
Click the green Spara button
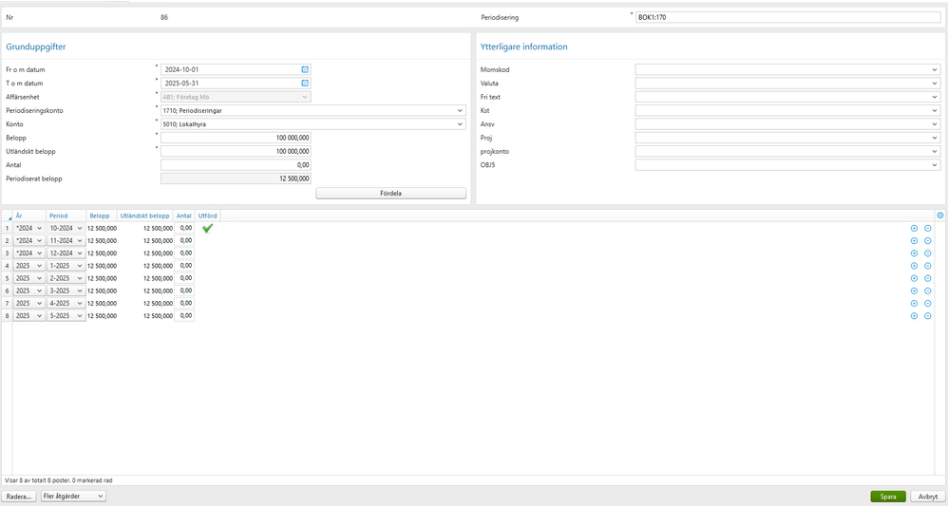pos(888,497)
